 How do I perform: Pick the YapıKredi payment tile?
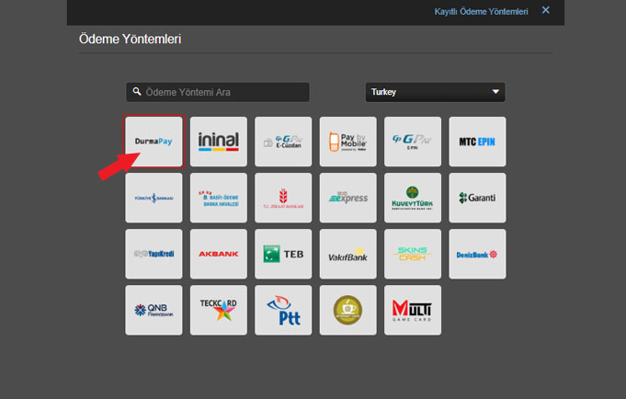tap(154, 254)
